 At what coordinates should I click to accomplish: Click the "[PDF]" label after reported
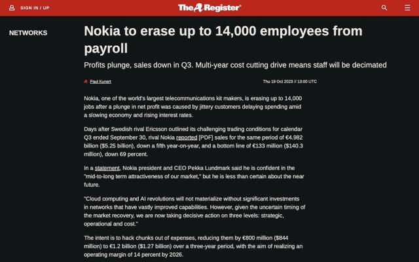point(217,138)
